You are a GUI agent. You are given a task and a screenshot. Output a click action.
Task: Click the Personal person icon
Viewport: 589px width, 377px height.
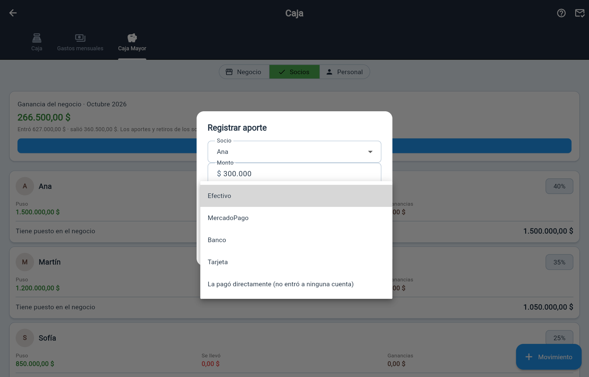tap(329, 72)
